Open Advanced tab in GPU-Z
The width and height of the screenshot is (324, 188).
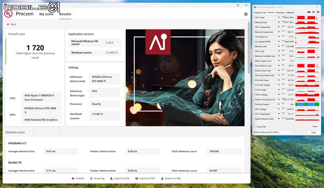(280, 12)
